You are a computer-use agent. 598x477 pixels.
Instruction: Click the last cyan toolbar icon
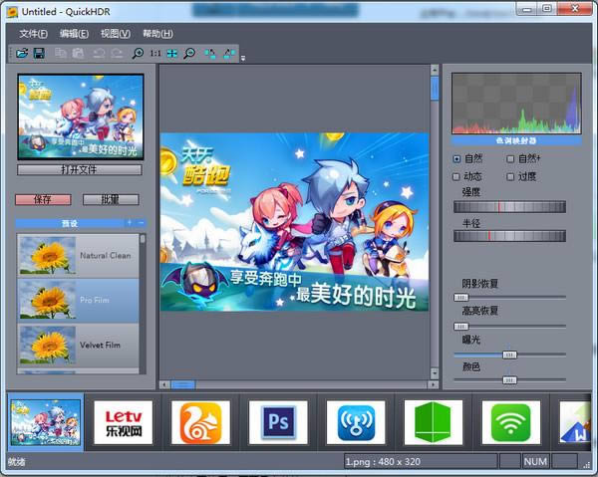coord(229,54)
